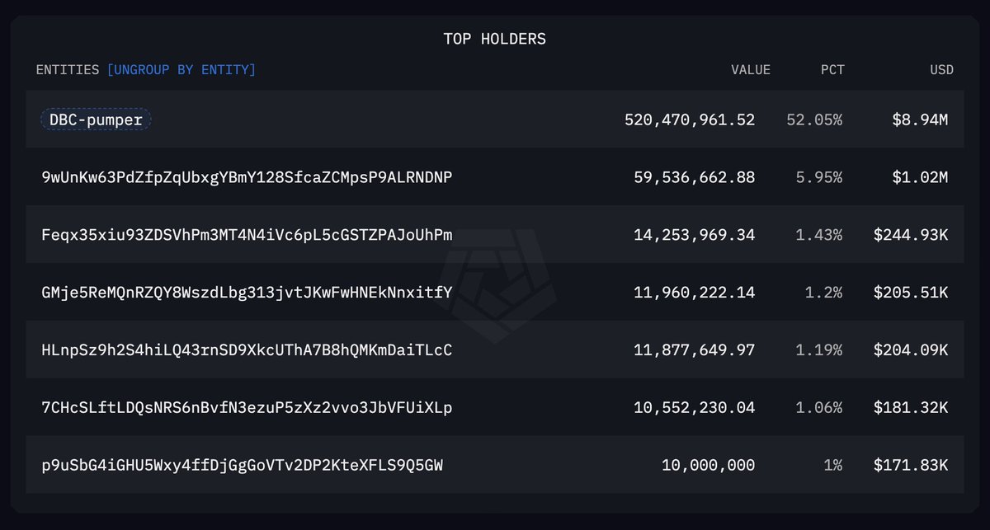Open the address starting with Feqx35xiu93
This screenshot has height=530, width=990.
[x=247, y=235]
